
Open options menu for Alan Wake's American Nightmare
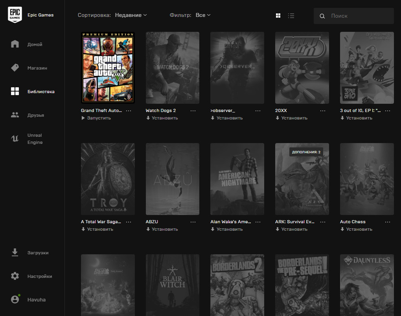(258, 222)
